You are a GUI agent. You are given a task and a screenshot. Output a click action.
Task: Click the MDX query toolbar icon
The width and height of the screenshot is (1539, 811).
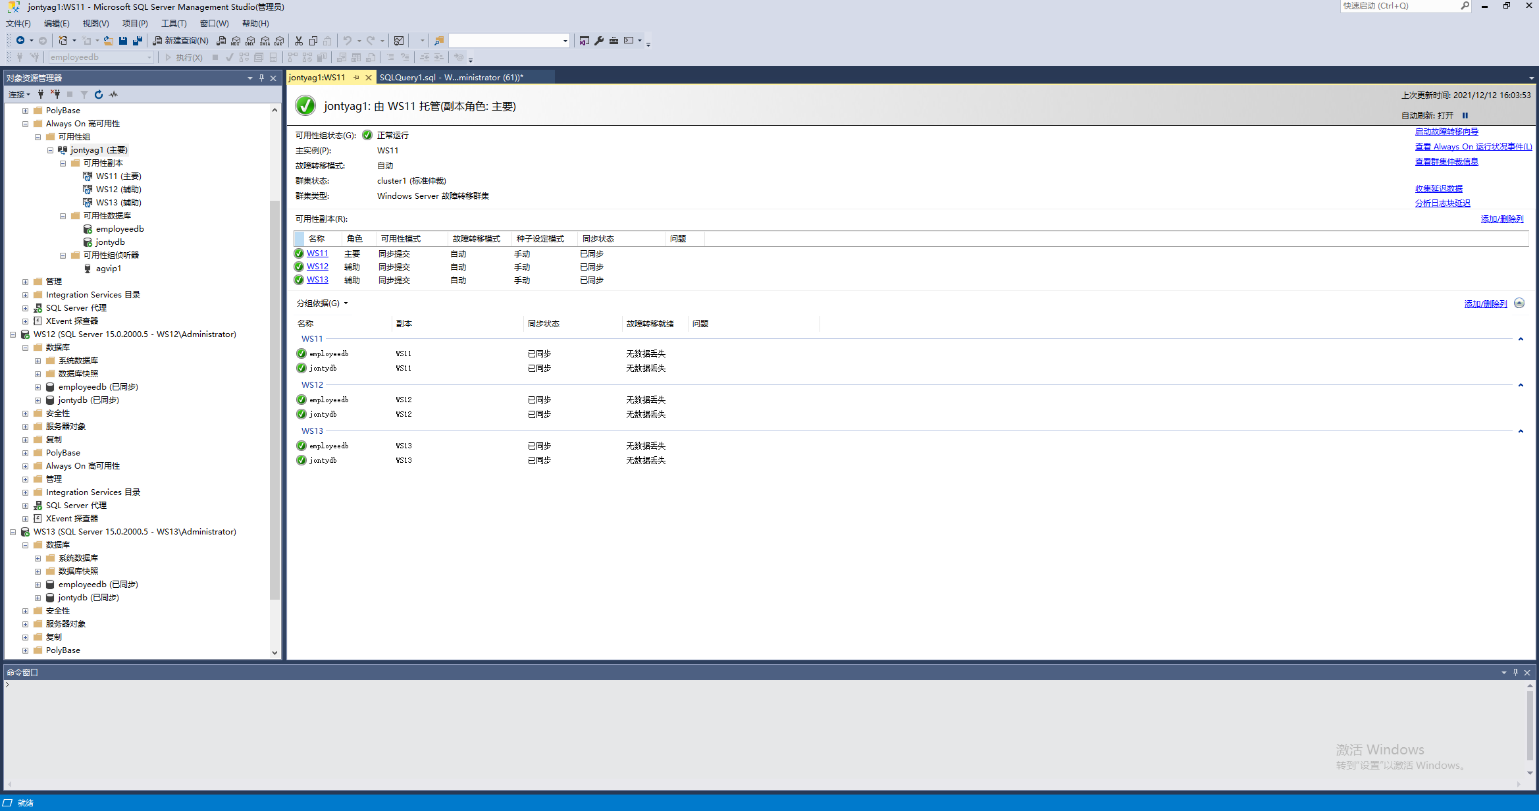[x=236, y=41]
